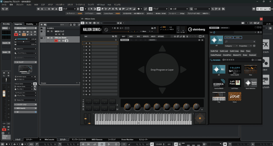The height and width of the screenshot is (146, 273).
Task: Clear MediaBay search with the X
Action: pos(254,42)
